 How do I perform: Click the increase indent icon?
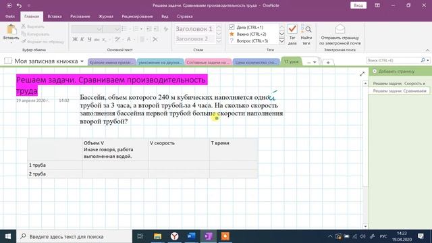point(156,29)
